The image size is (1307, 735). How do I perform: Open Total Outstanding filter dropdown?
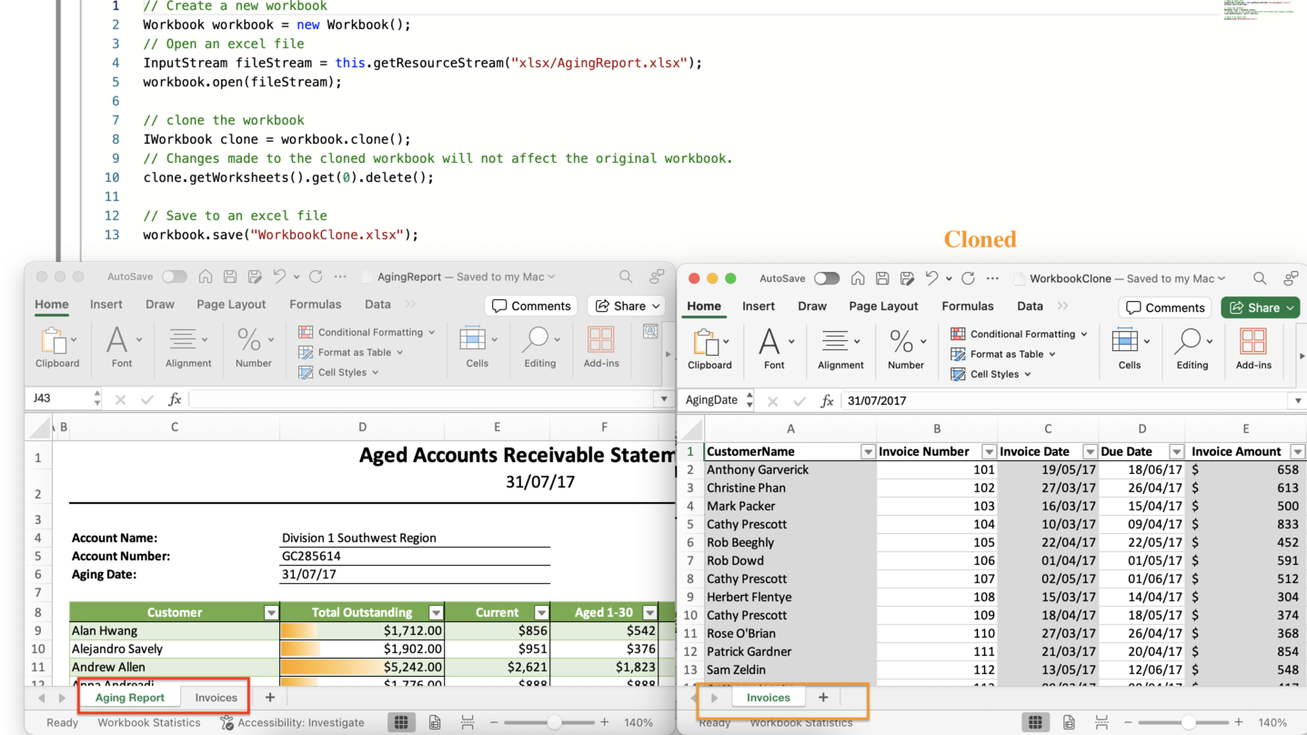(436, 612)
